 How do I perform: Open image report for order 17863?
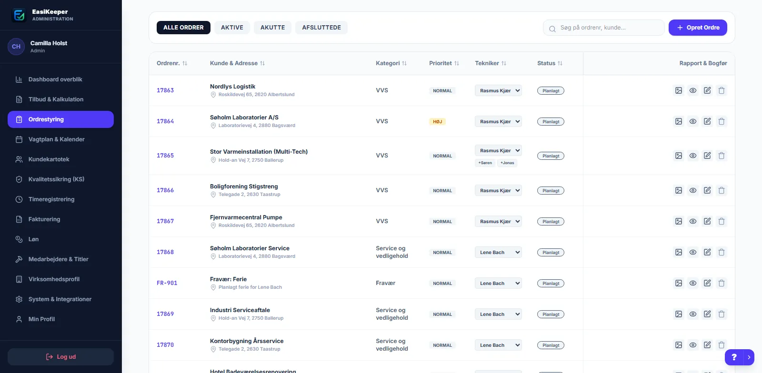[679, 90]
